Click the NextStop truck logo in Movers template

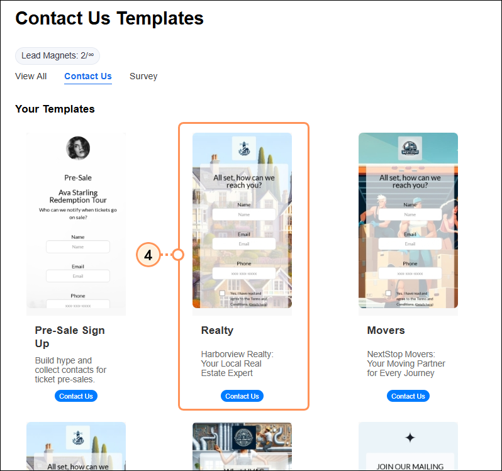point(410,148)
